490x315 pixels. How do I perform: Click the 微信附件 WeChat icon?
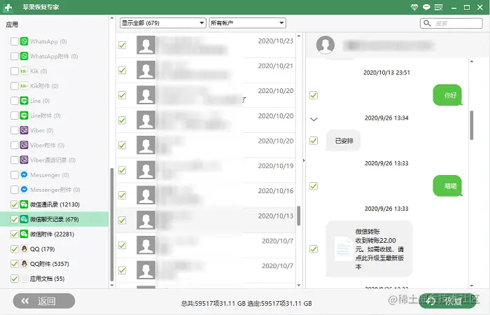[x=24, y=234]
